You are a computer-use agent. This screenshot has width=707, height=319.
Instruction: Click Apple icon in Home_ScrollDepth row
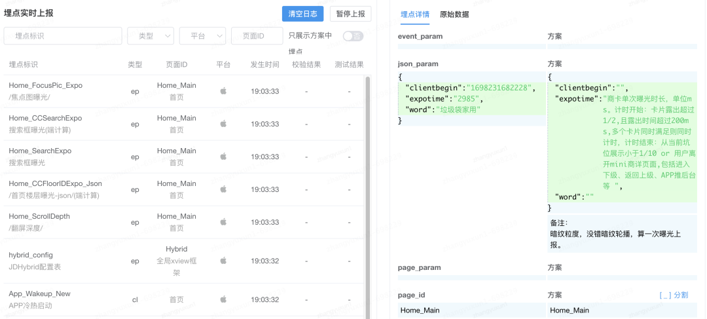click(223, 222)
